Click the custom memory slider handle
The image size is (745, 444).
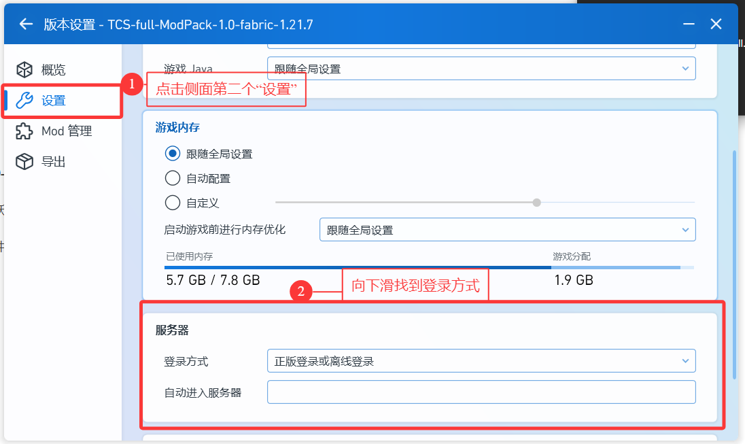(x=537, y=203)
